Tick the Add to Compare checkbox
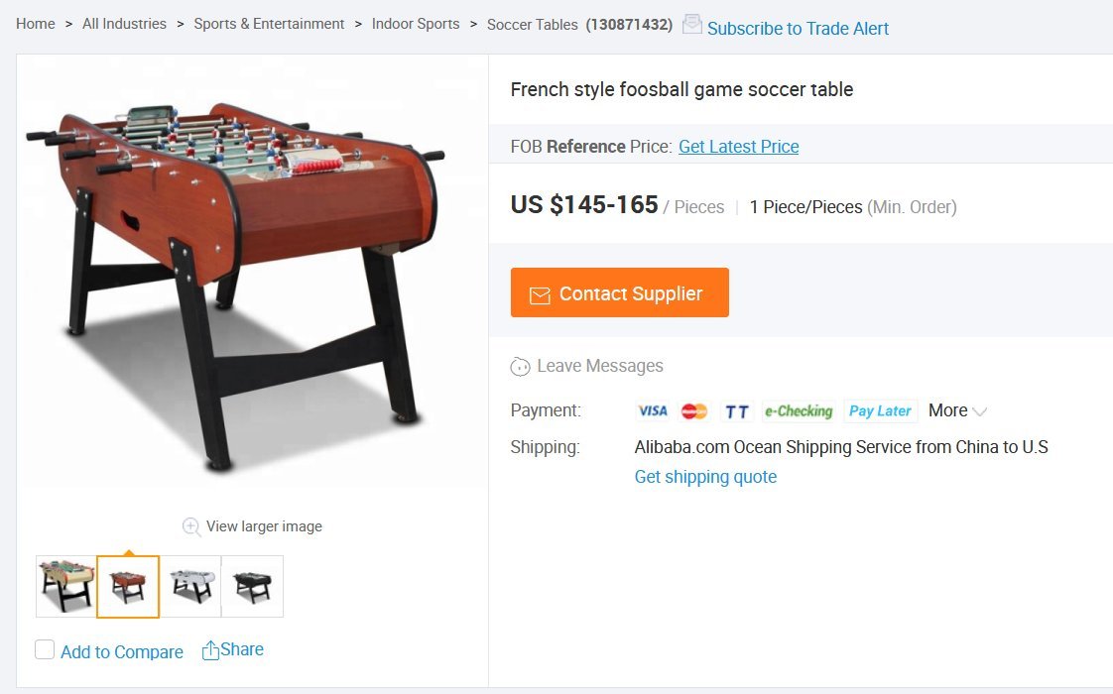This screenshot has width=1113, height=694. coord(45,649)
